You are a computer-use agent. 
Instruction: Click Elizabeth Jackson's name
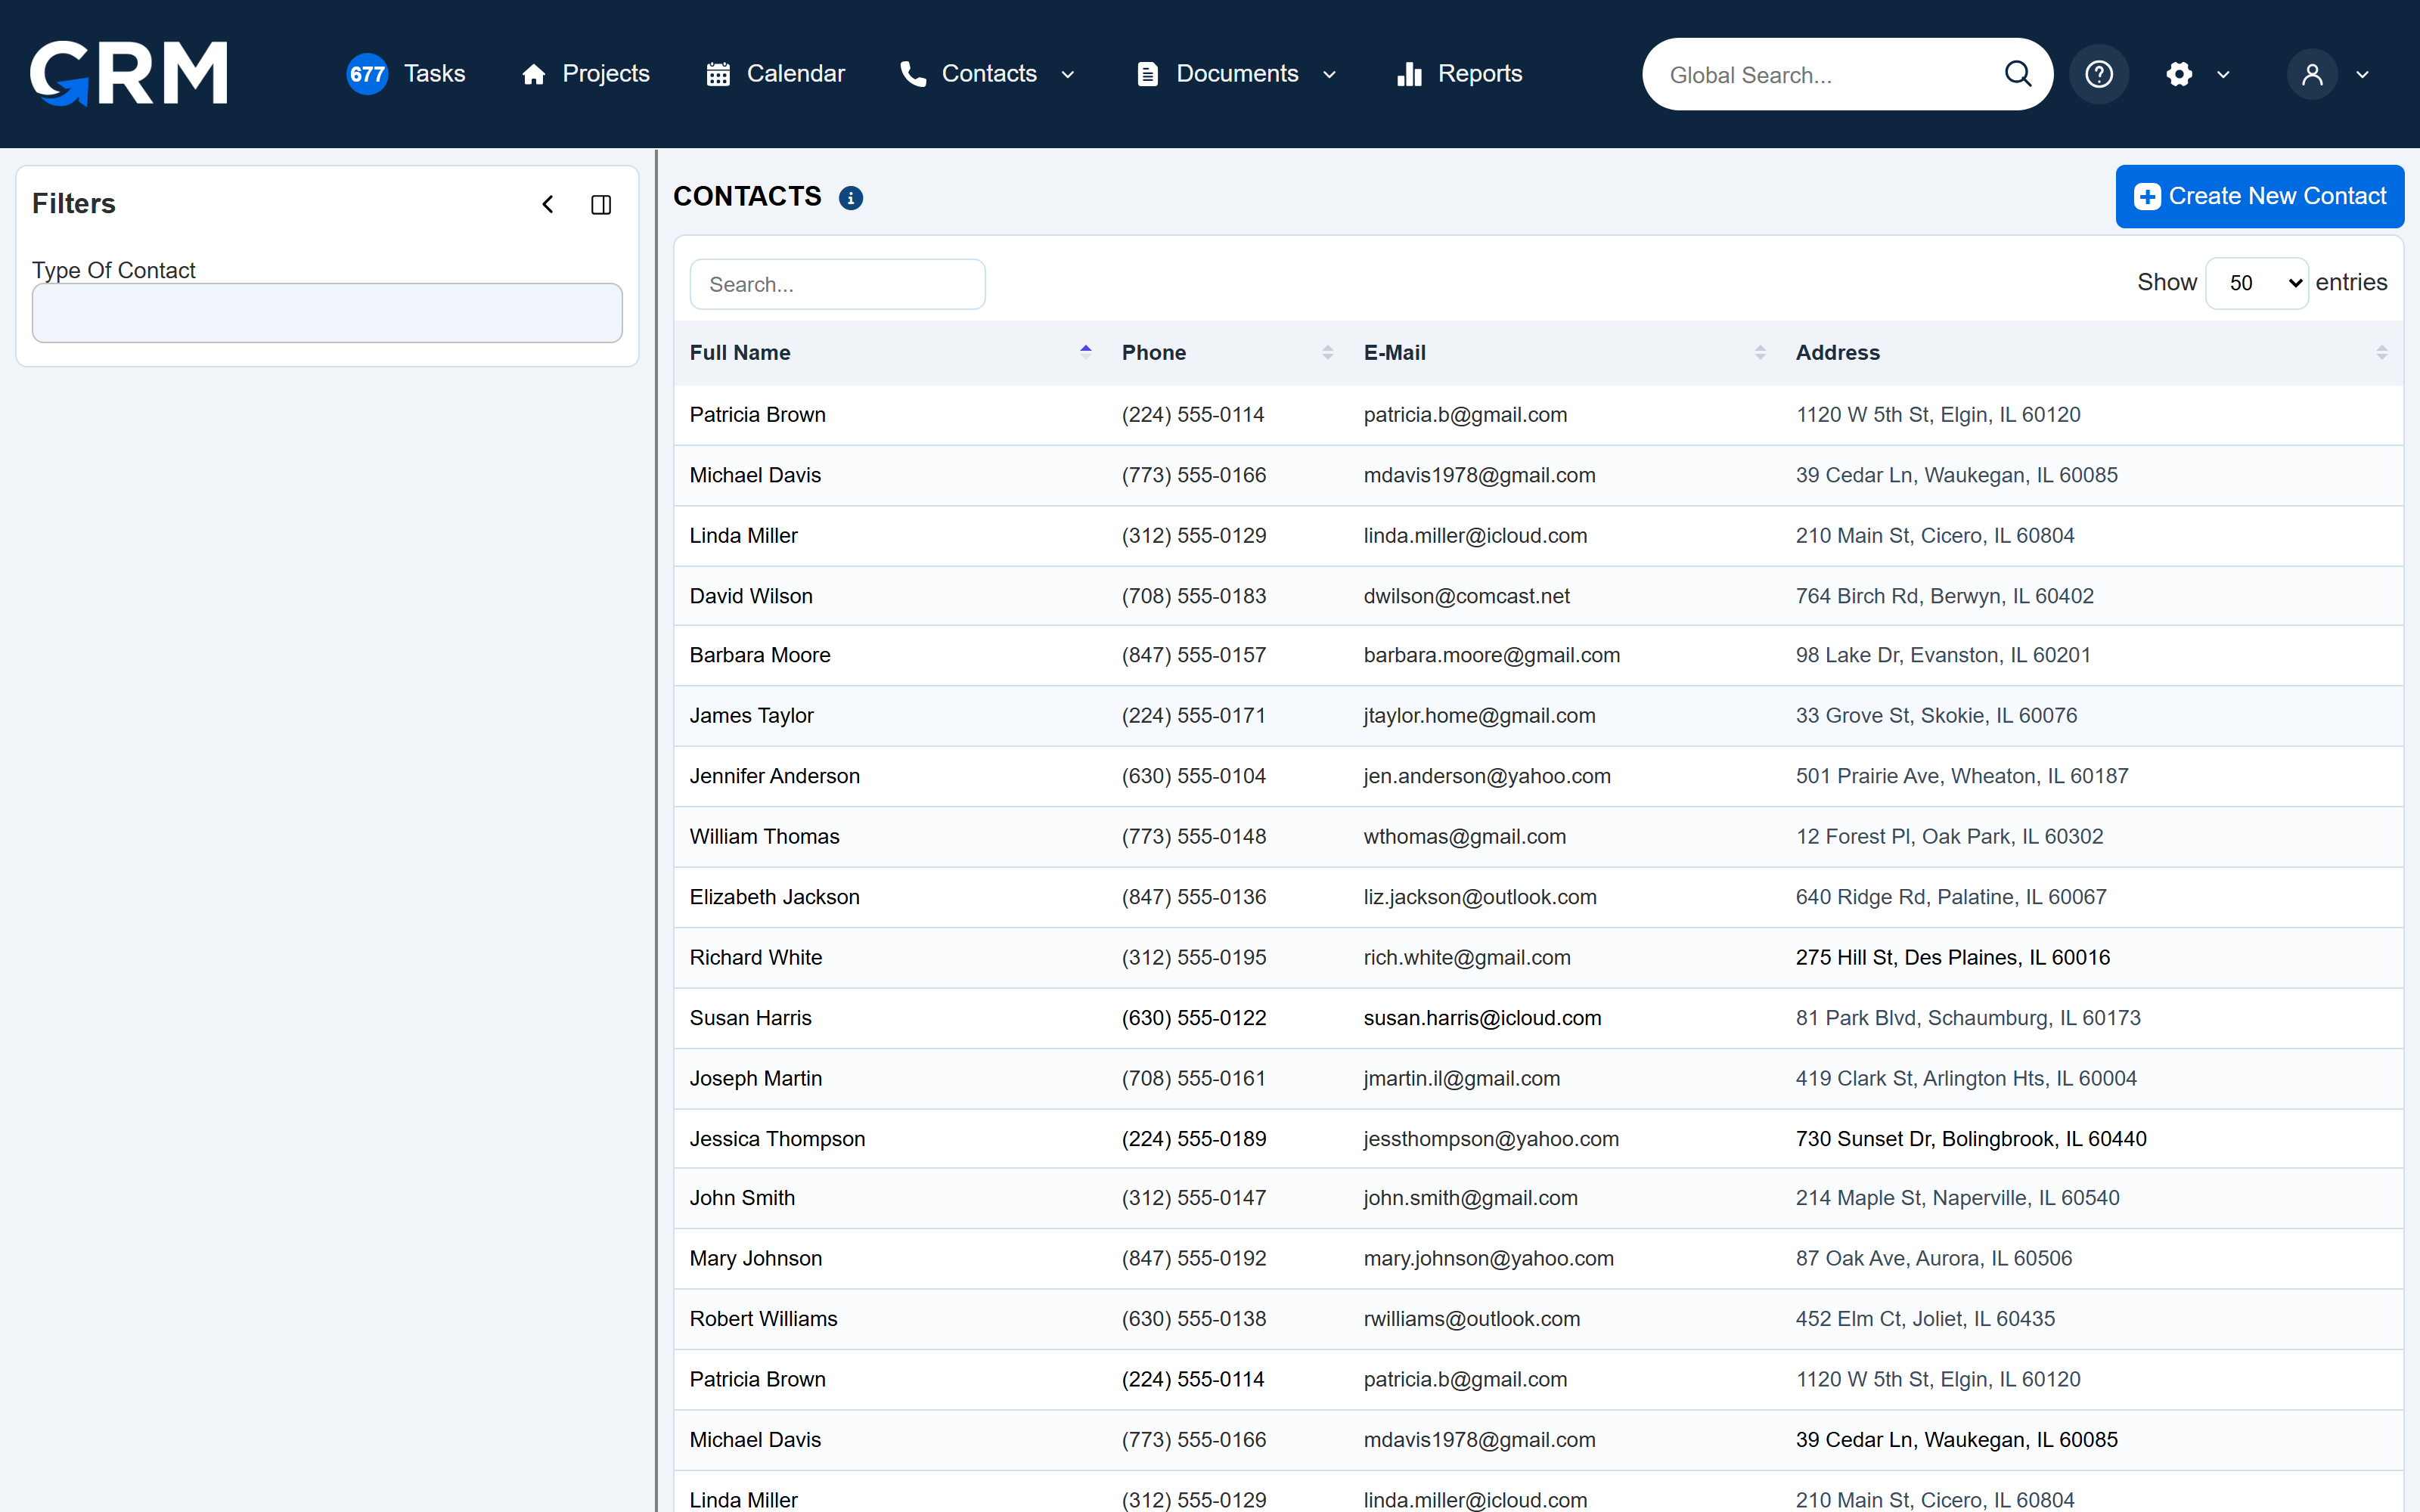[774, 897]
